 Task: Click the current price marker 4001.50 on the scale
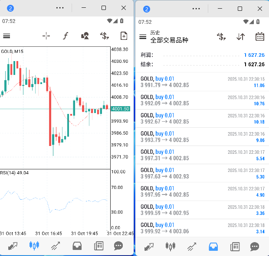(120, 109)
